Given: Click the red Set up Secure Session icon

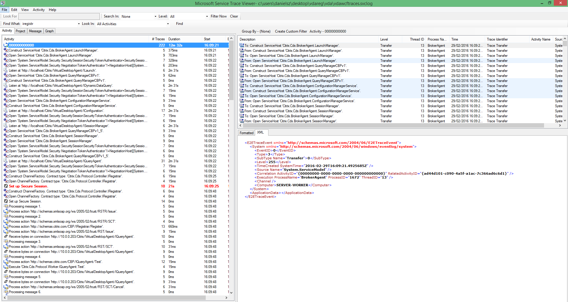Looking at the screenshot, I should point(6,186).
